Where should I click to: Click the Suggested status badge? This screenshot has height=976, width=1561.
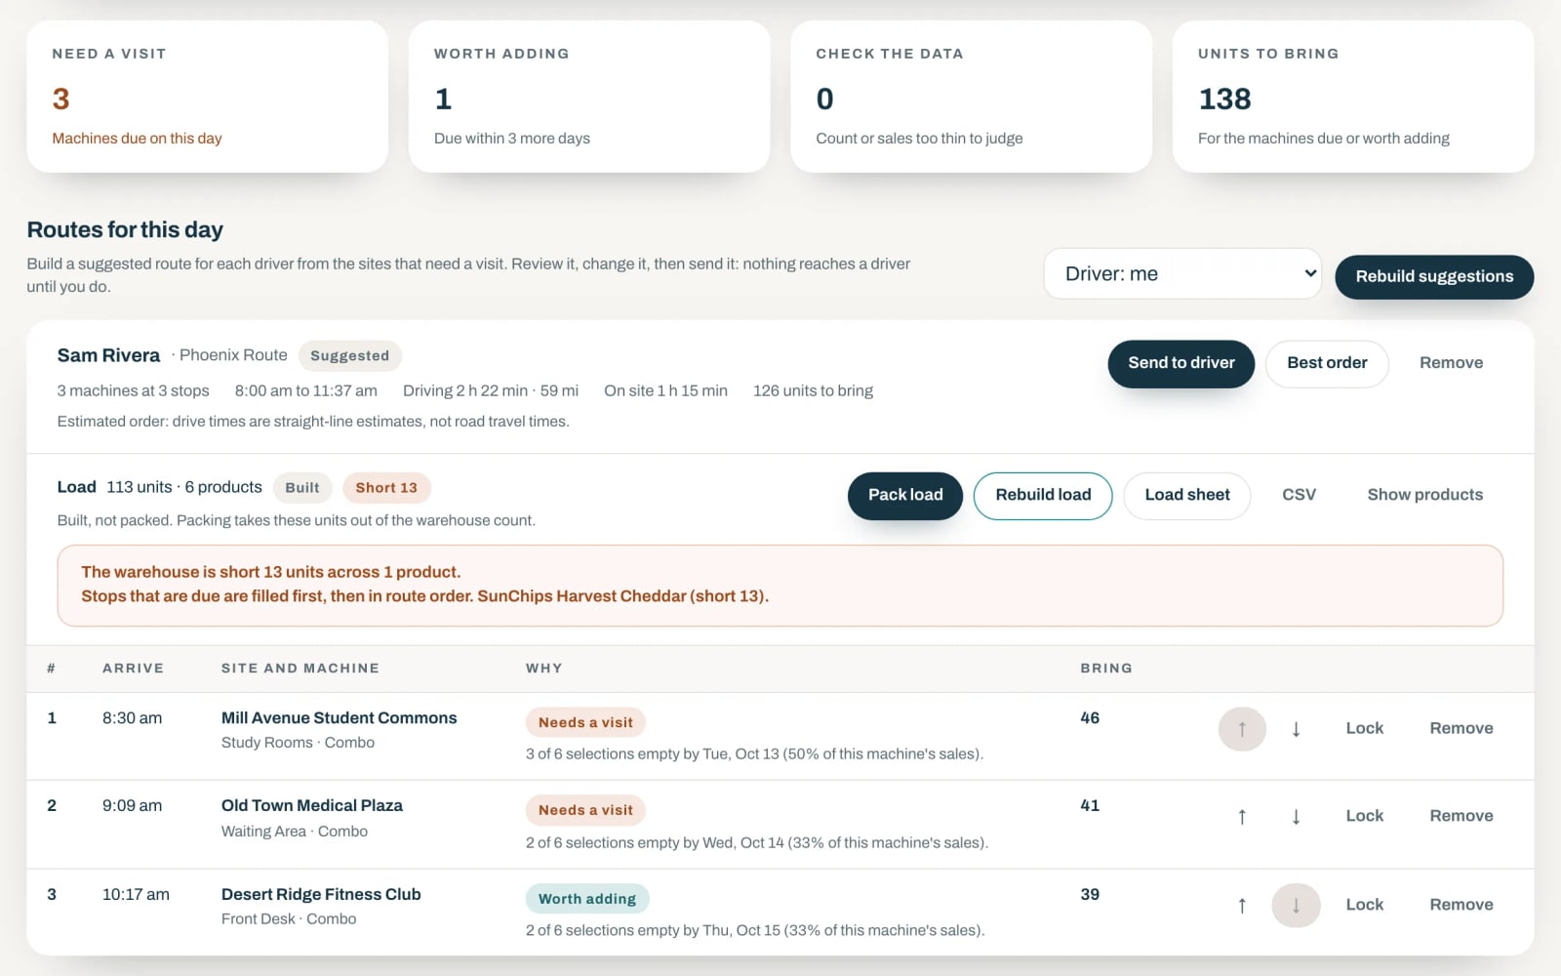349,356
